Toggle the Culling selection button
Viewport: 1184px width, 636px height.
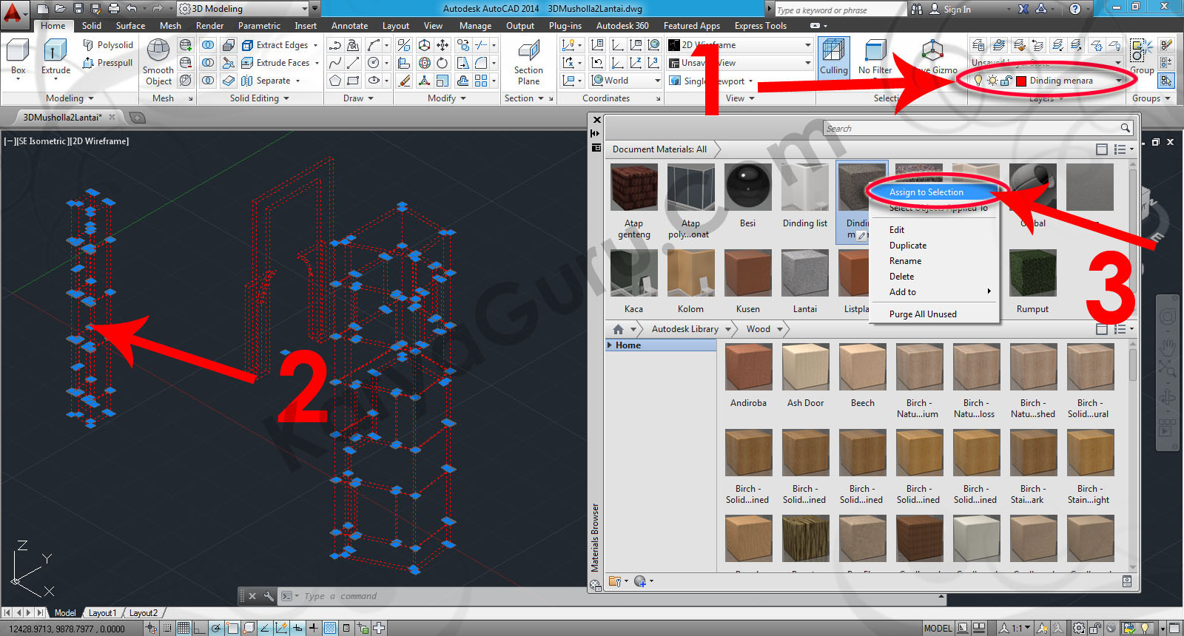[x=833, y=52]
